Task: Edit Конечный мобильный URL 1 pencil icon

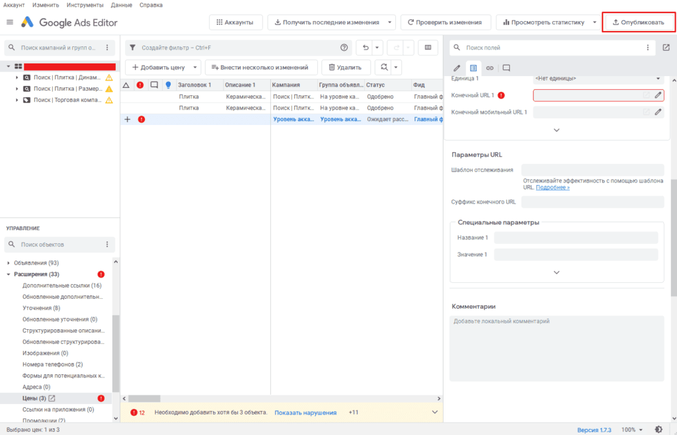Action: pyautogui.click(x=658, y=112)
